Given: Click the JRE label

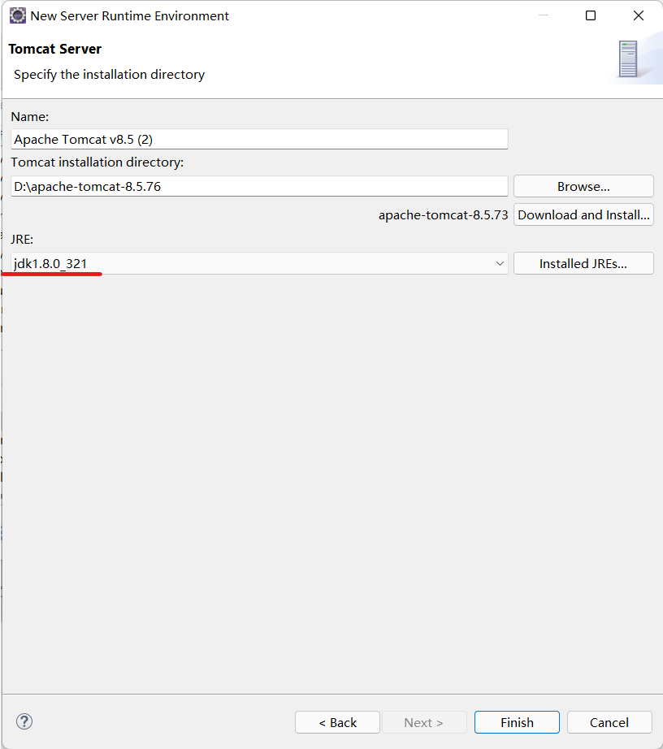Looking at the screenshot, I should click(x=22, y=239).
